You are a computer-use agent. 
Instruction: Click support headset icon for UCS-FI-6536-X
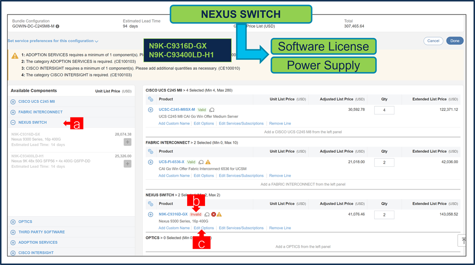[201, 162]
